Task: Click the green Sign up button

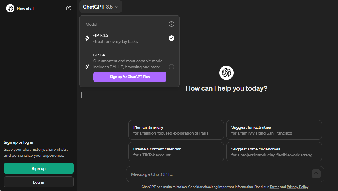Action: [39, 168]
